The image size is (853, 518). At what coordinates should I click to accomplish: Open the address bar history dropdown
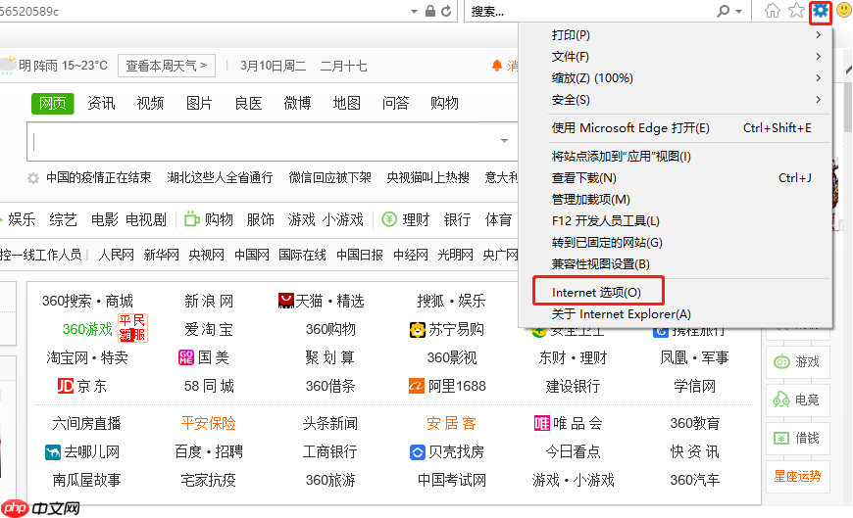click(414, 12)
